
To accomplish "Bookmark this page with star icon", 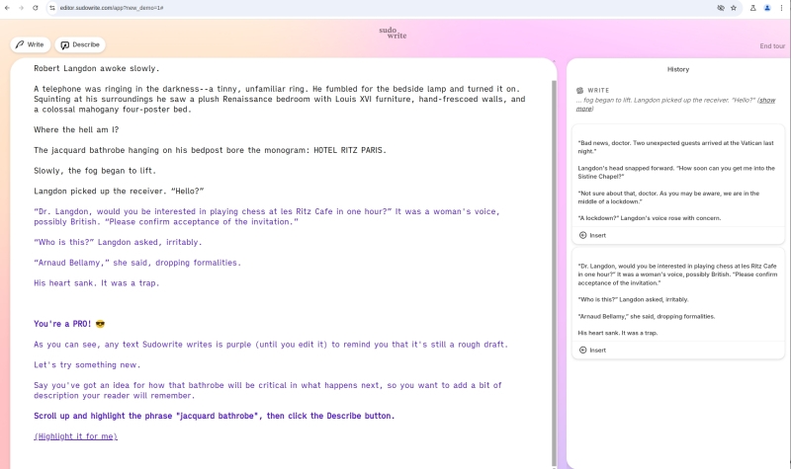I will tap(734, 7).
